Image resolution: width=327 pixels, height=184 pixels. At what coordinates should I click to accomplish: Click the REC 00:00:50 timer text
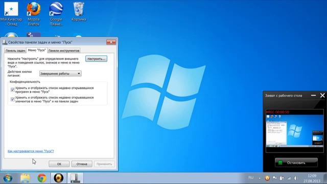[x=277, y=112]
